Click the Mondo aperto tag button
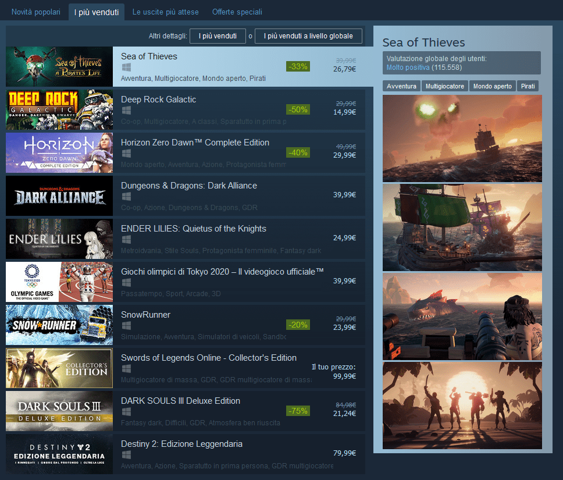Image resolution: width=563 pixels, height=480 pixels. click(492, 86)
